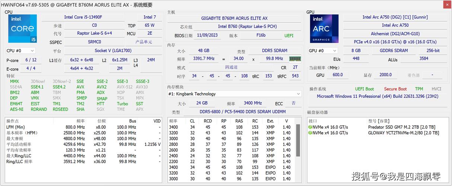
Task: Select the Raptor Lake-S 6+4 codename
Action: coord(95,33)
